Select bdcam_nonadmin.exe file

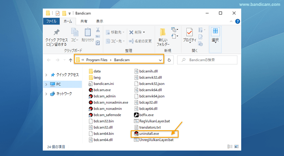pos(109,103)
